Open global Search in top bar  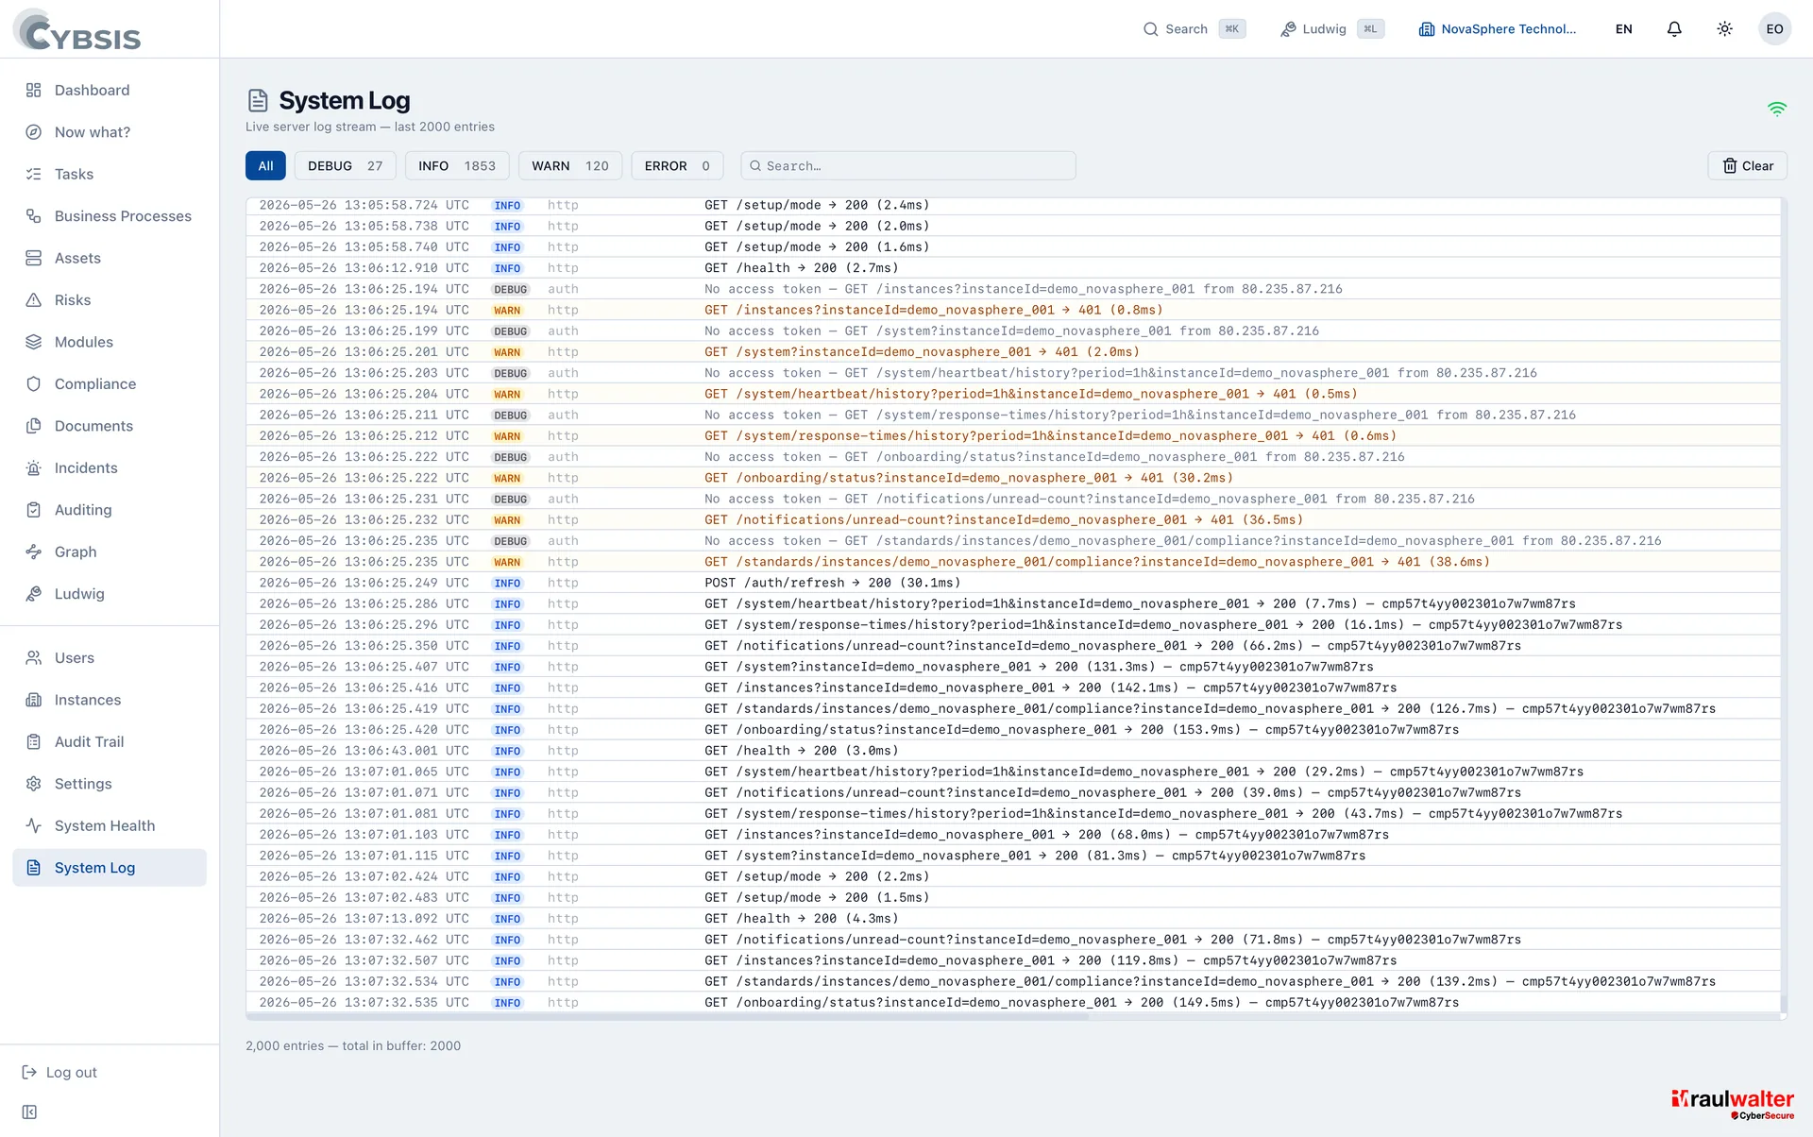[1194, 29]
